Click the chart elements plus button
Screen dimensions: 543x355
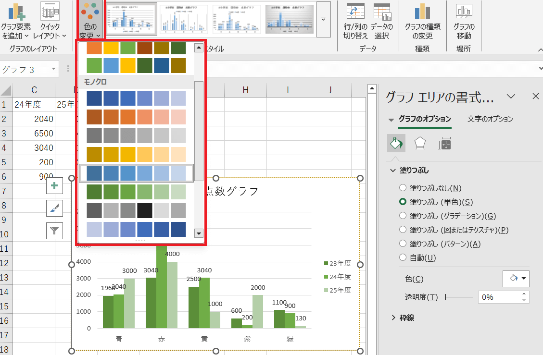point(54,186)
